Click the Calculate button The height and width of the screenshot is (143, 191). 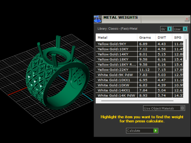[x=142, y=131]
